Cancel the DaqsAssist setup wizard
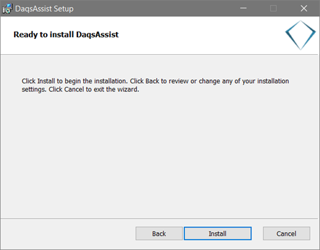Screen dimensions: 320x250 (x=287, y=233)
